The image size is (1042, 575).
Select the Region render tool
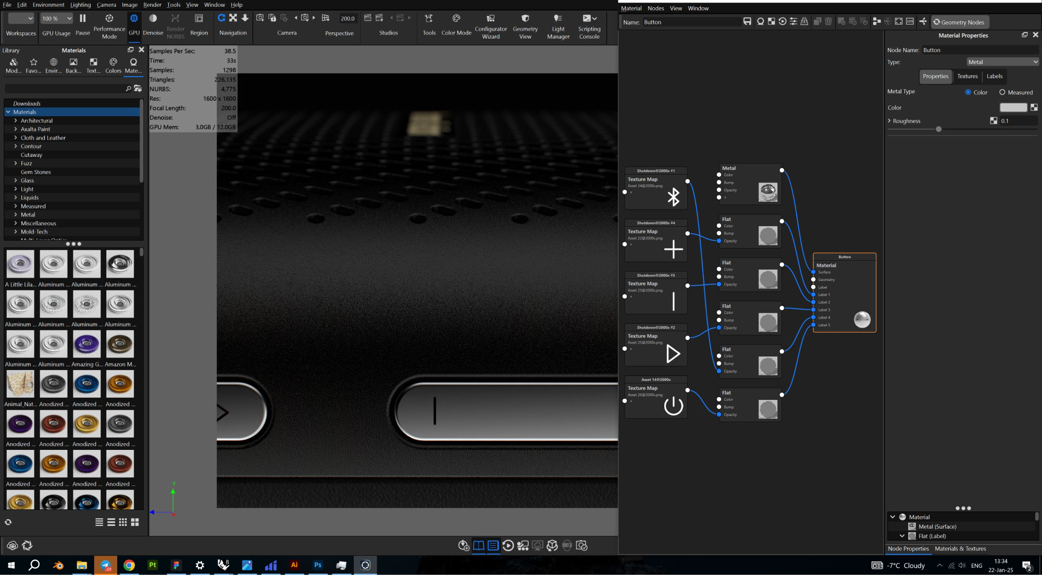199,19
